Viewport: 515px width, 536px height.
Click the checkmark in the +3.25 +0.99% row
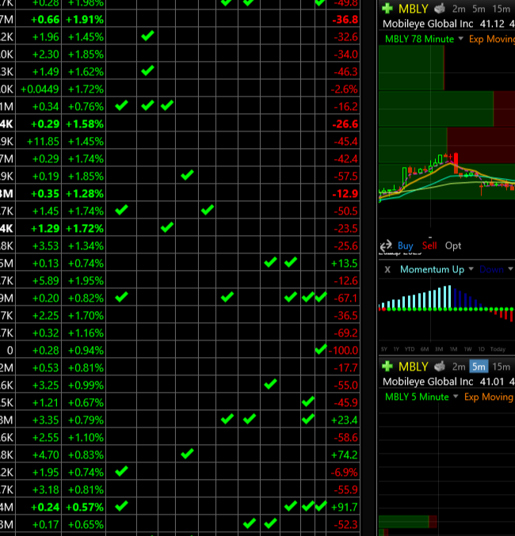pyautogui.click(x=270, y=384)
